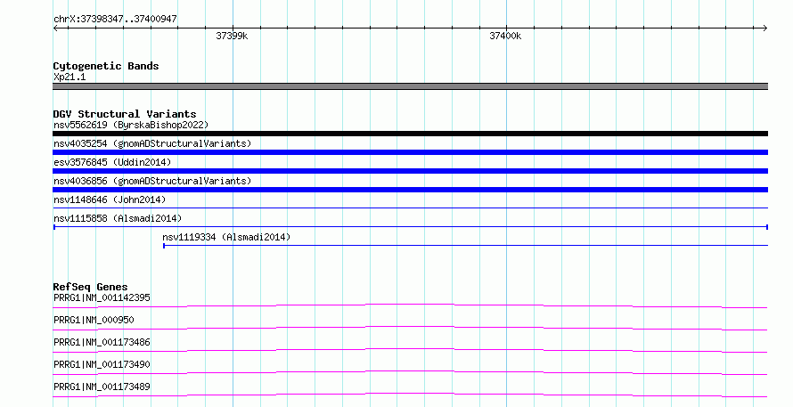The image size is (793, 407).
Task: Open transcript PRRG1|NM_001142395 label
Action: tap(102, 297)
